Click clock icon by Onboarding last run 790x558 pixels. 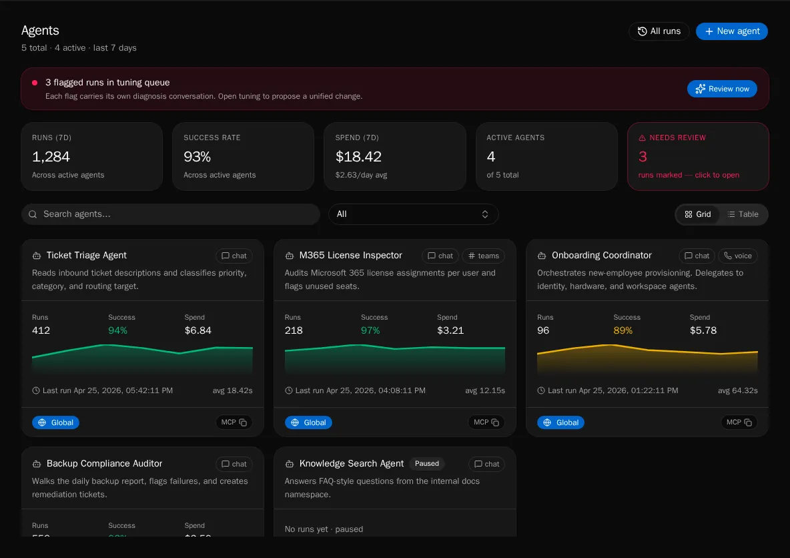pyautogui.click(x=541, y=390)
